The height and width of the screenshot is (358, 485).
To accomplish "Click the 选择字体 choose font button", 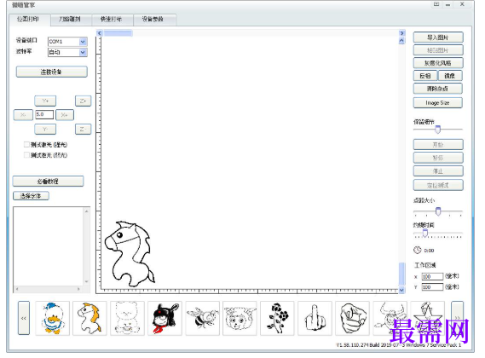I will (x=31, y=196).
